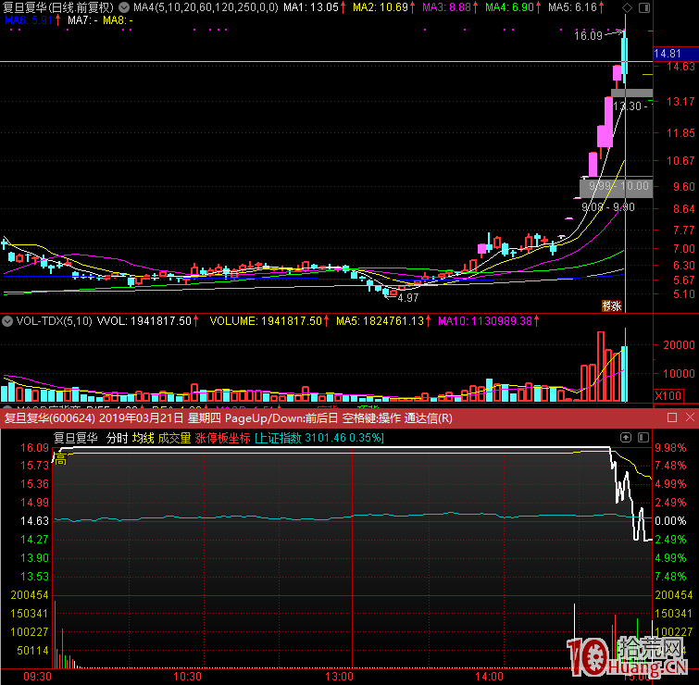
Task: Maximize the 复旦复华(600624) intraday window
Action: 672,417
